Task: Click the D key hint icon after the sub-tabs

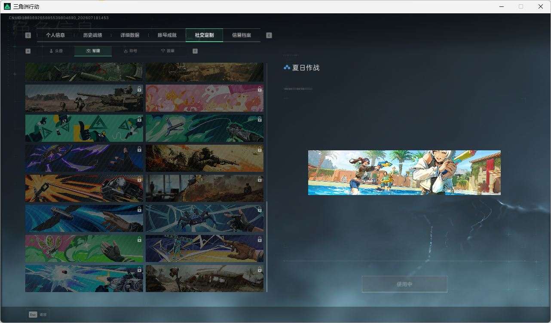Action: [x=195, y=51]
